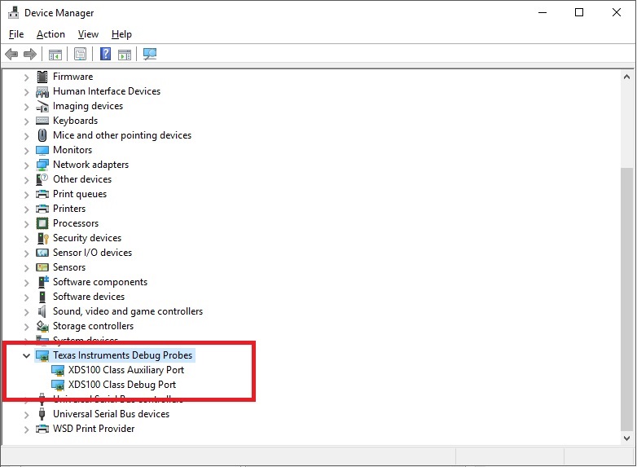Click the Network adapters icon

(42, 165)
